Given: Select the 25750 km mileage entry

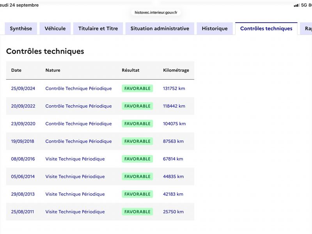Looking at the screenshot, I should [173, 212].
